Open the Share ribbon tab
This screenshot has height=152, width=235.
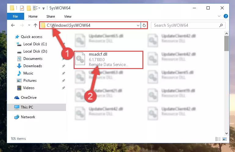click(51, 16)
